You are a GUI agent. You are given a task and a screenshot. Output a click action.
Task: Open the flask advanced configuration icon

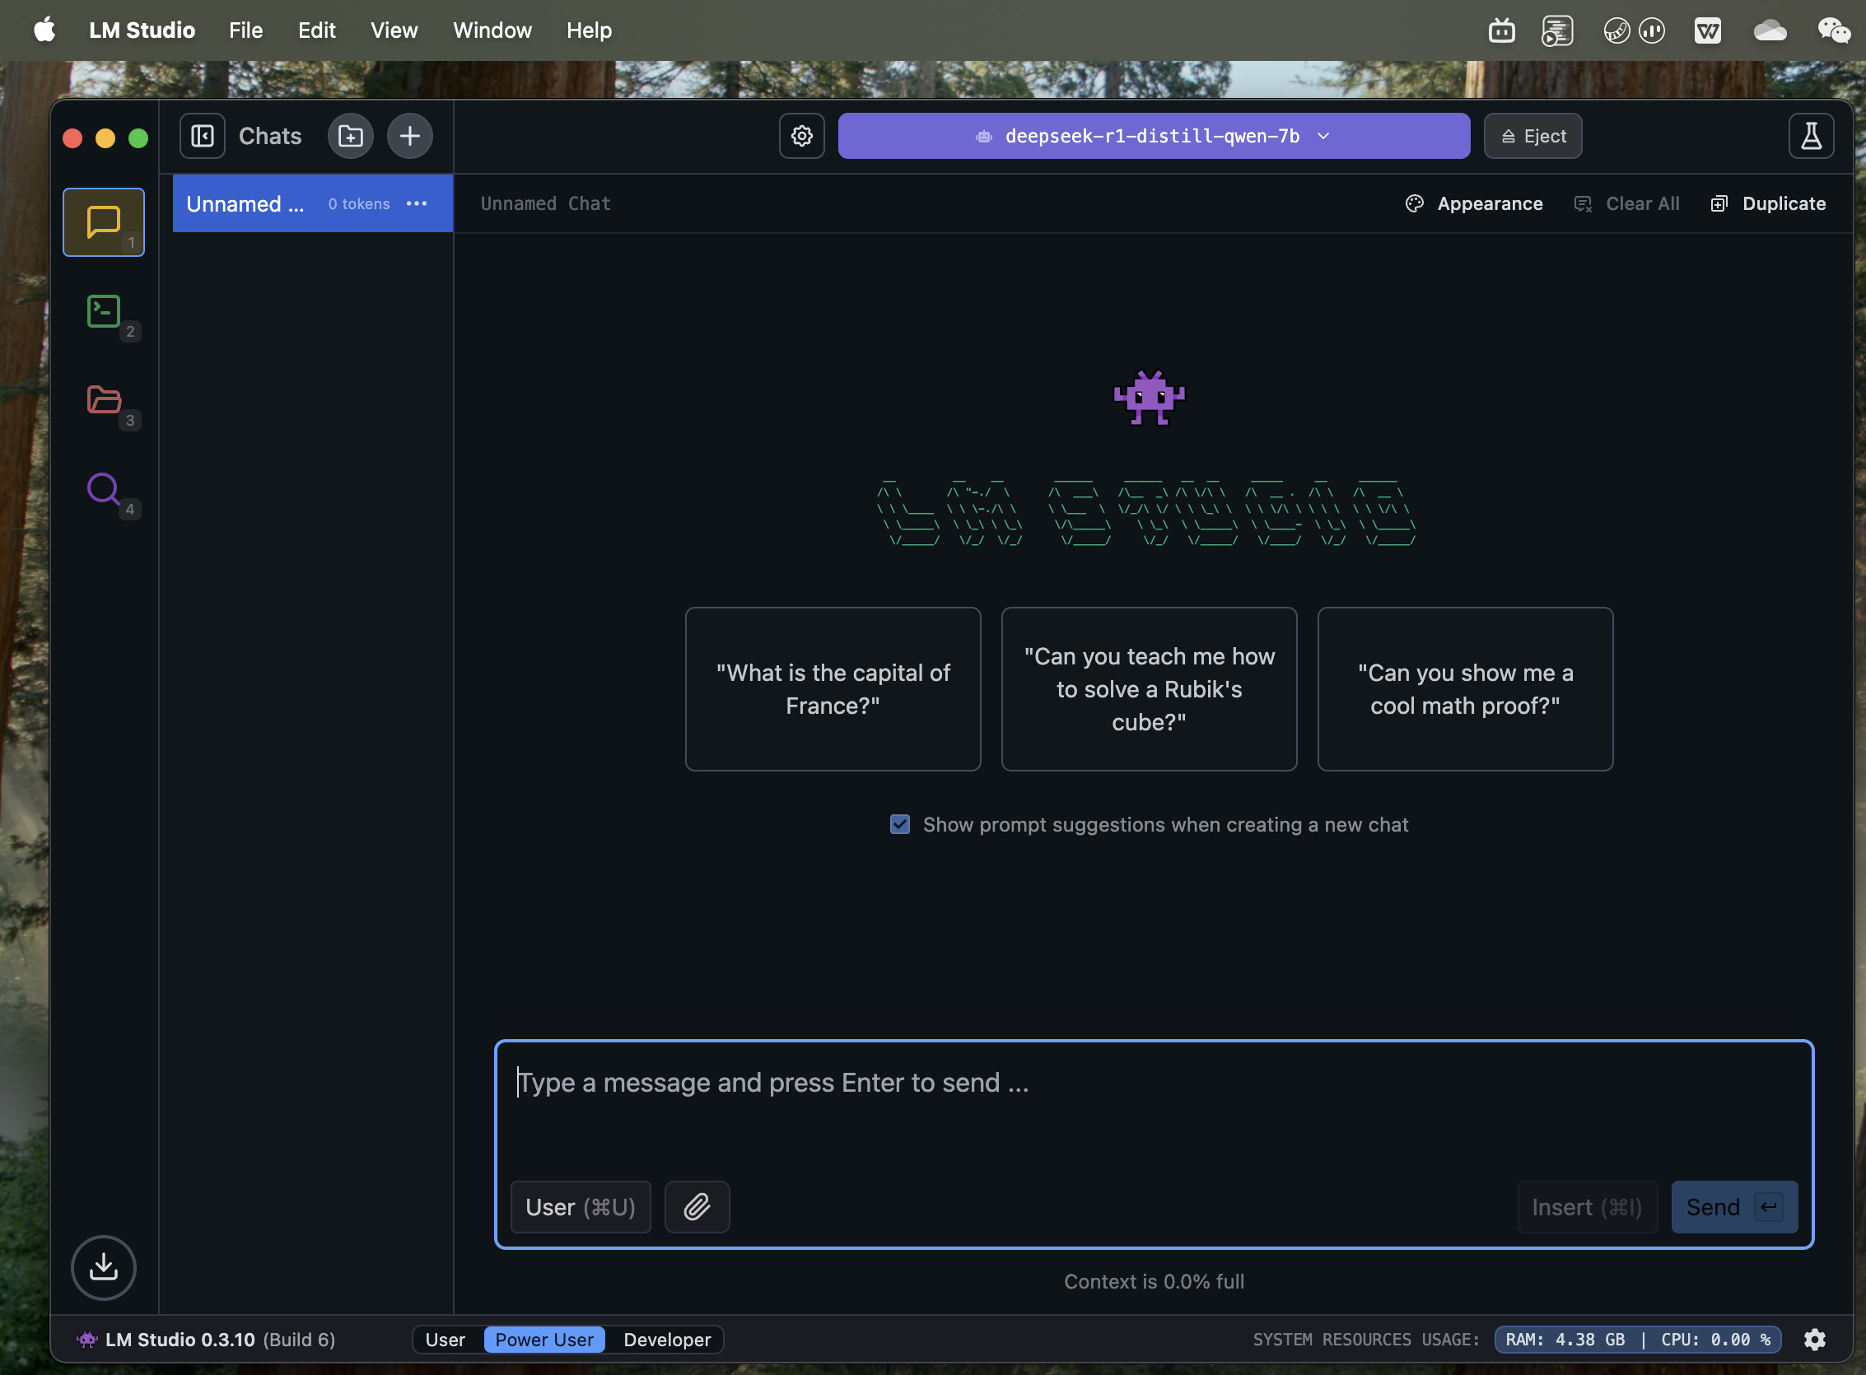1810,136
